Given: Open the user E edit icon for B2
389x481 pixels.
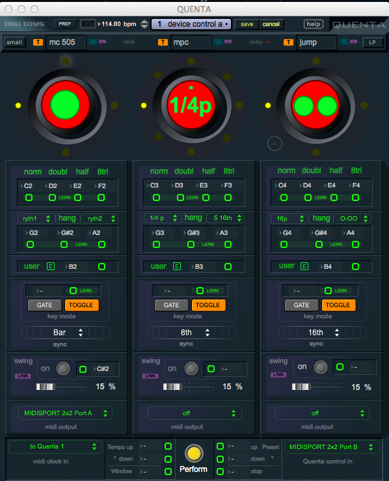Looking at the screenshot, I should click(51, 266).
